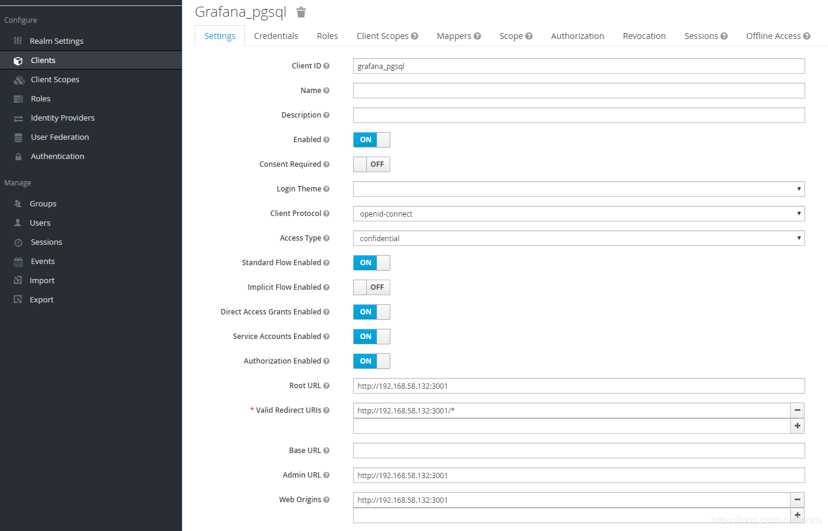The width and height of the screenshot is (828, 531).
Task: Switch to the client Roles tab
Action: coord(327,36)
